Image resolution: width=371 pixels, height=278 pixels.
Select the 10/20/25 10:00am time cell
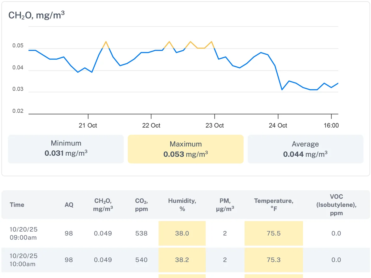(x=23, y=260)
